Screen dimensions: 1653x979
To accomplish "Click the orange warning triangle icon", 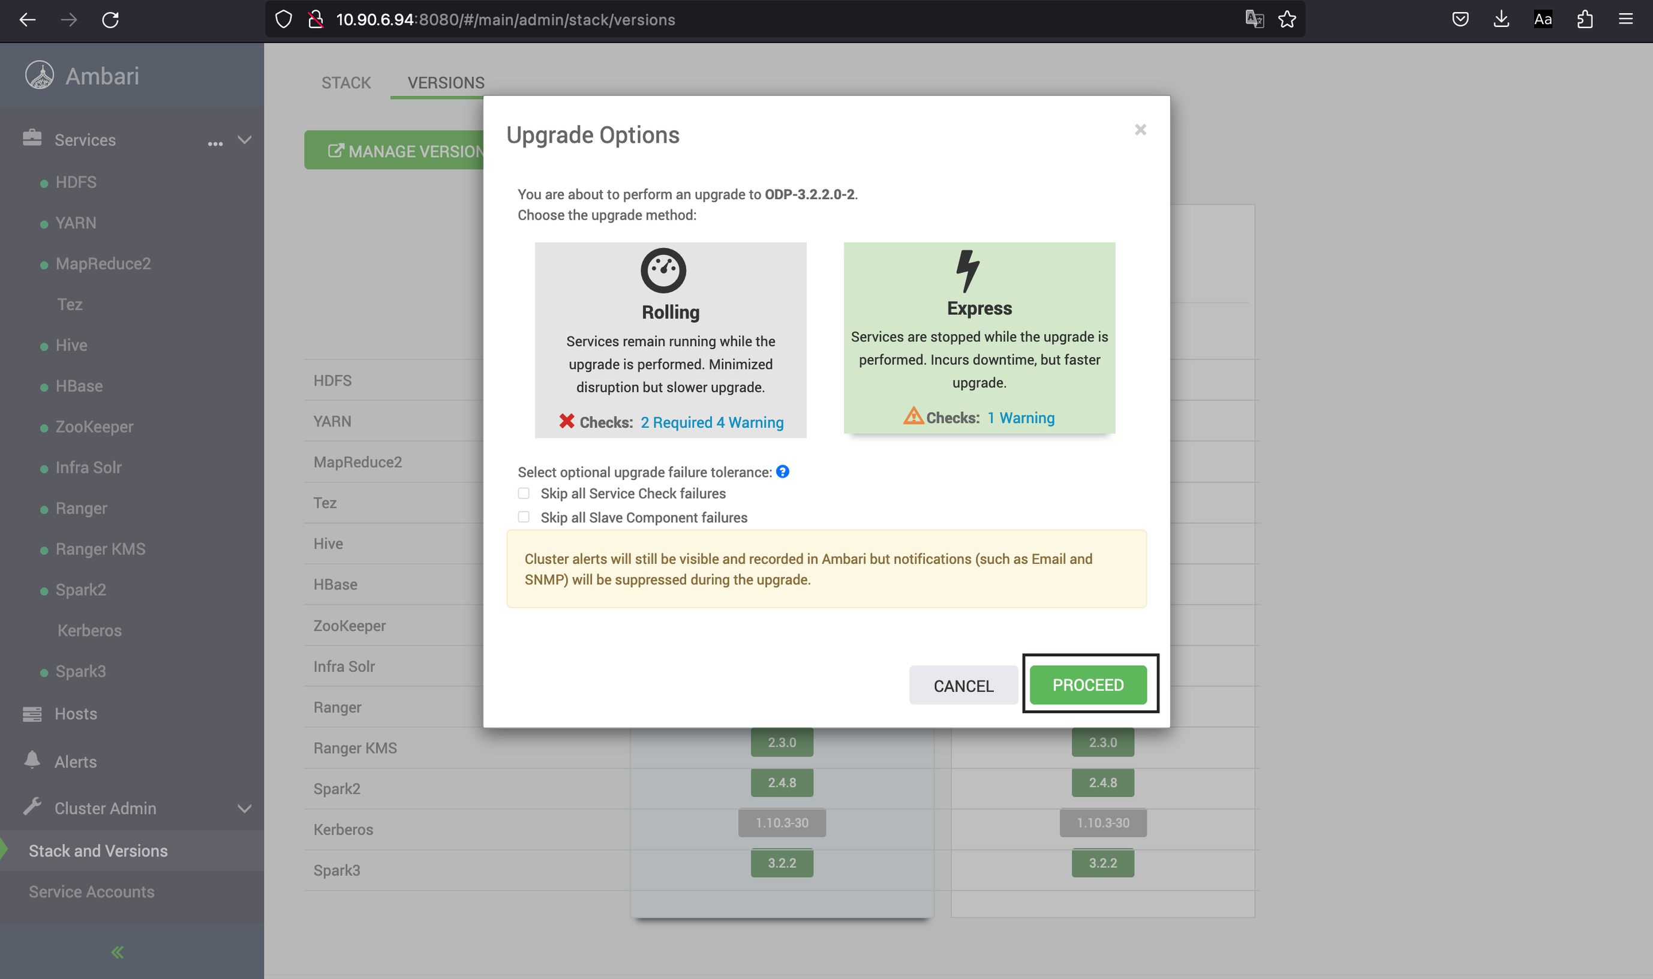I will [913, 416].
